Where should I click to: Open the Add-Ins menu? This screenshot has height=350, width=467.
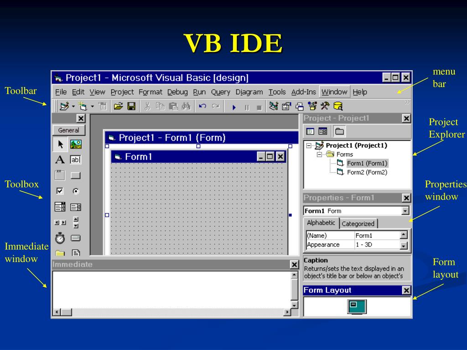click(x=303, y=92)
